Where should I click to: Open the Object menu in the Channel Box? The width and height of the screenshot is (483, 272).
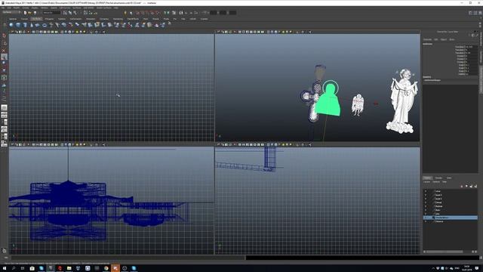444,39
